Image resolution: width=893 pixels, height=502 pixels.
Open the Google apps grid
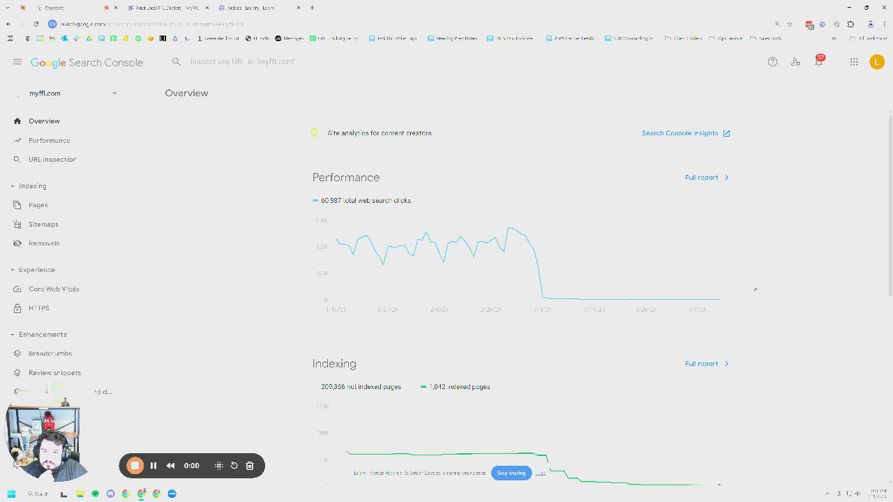(x=854, y=62)
